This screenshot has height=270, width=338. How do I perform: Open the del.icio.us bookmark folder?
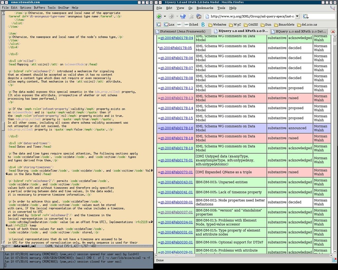307,24
